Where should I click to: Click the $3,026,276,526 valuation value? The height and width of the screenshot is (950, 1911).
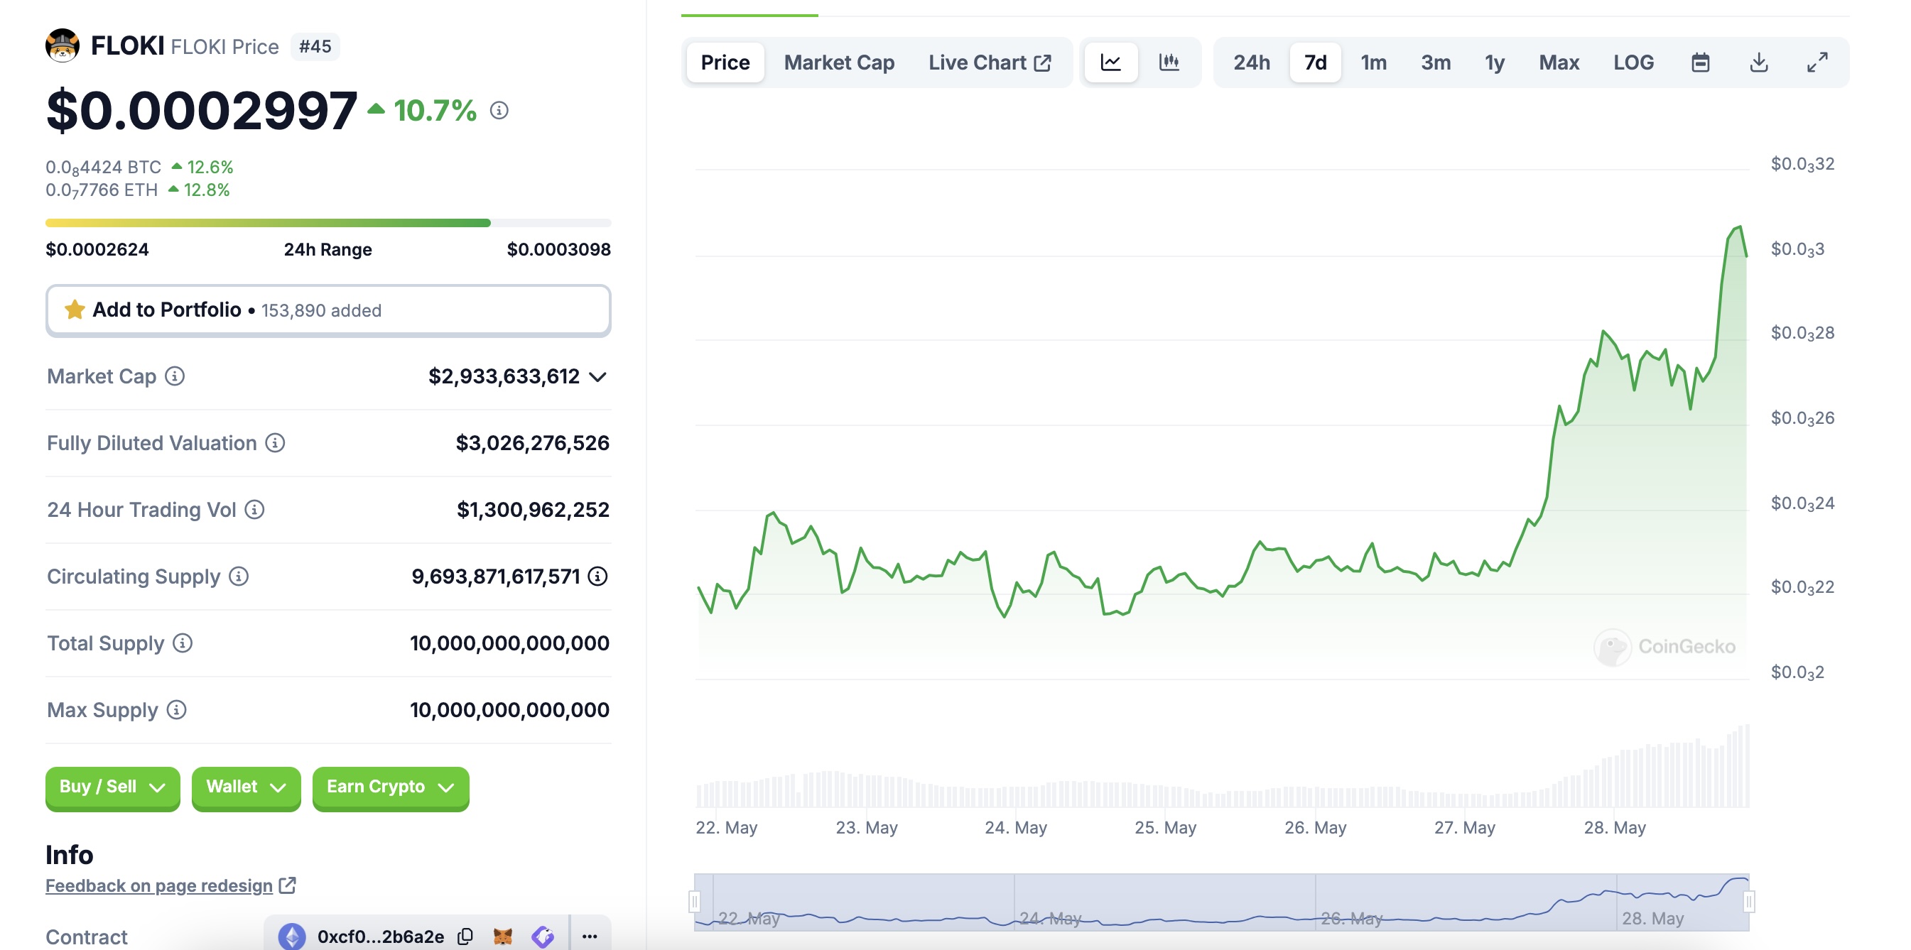point(532,444)
